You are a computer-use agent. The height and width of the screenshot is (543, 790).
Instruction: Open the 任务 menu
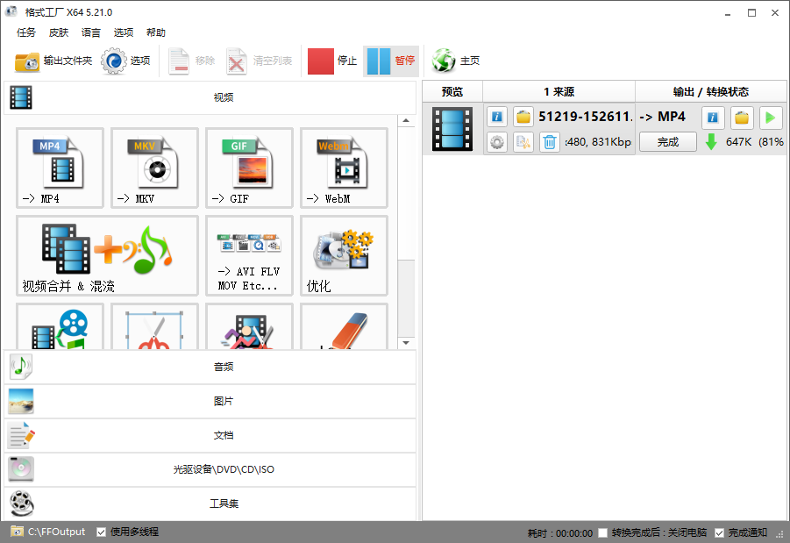pyautogui.click(x=26, y=32)
